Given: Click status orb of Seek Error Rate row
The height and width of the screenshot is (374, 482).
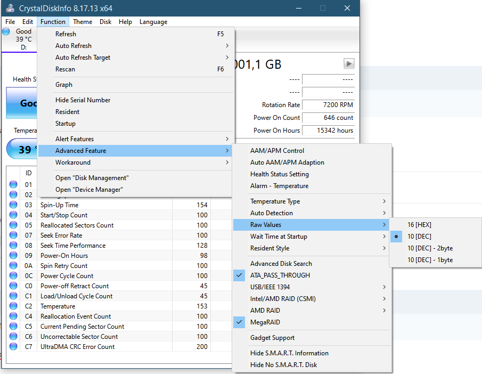Looking at the screenshot, I should click(13, 235).
